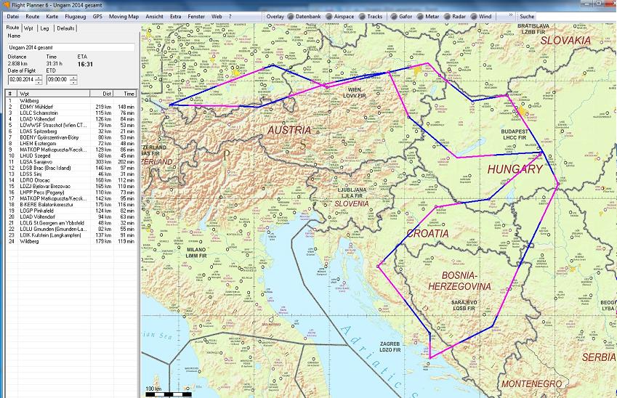The width and height of the screenshot is (617, 398).
Task: Switch to the Defaults tab
Action: coord(65,28)
